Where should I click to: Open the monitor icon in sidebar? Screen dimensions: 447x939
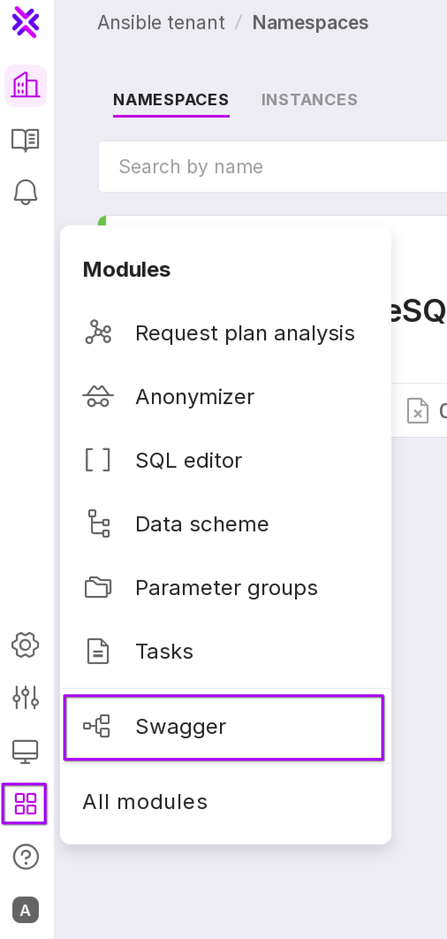point(26,751)
